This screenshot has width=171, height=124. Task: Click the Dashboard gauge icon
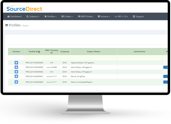point(8,16)
